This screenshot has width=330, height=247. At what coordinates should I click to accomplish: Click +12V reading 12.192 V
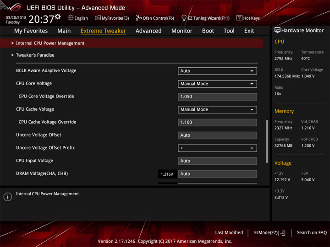[x=282, y=180]
